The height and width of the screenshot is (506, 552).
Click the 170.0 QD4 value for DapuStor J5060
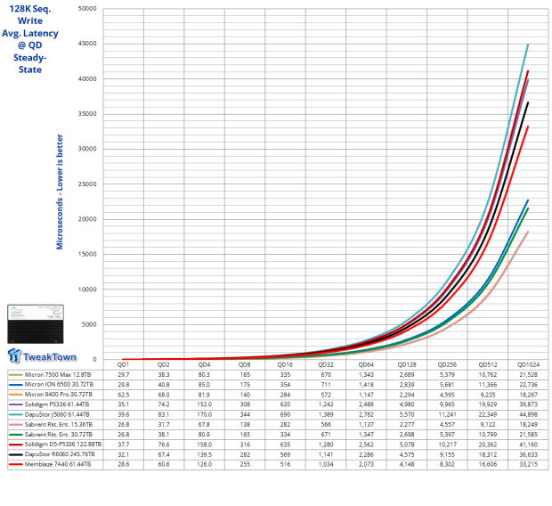204,414
